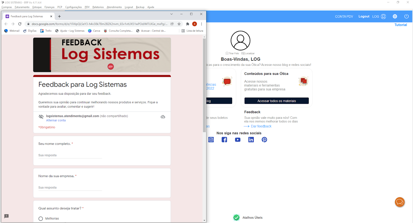Open the Facebook social media icon
The image size is (413, 223).
(x=224, y=140)
